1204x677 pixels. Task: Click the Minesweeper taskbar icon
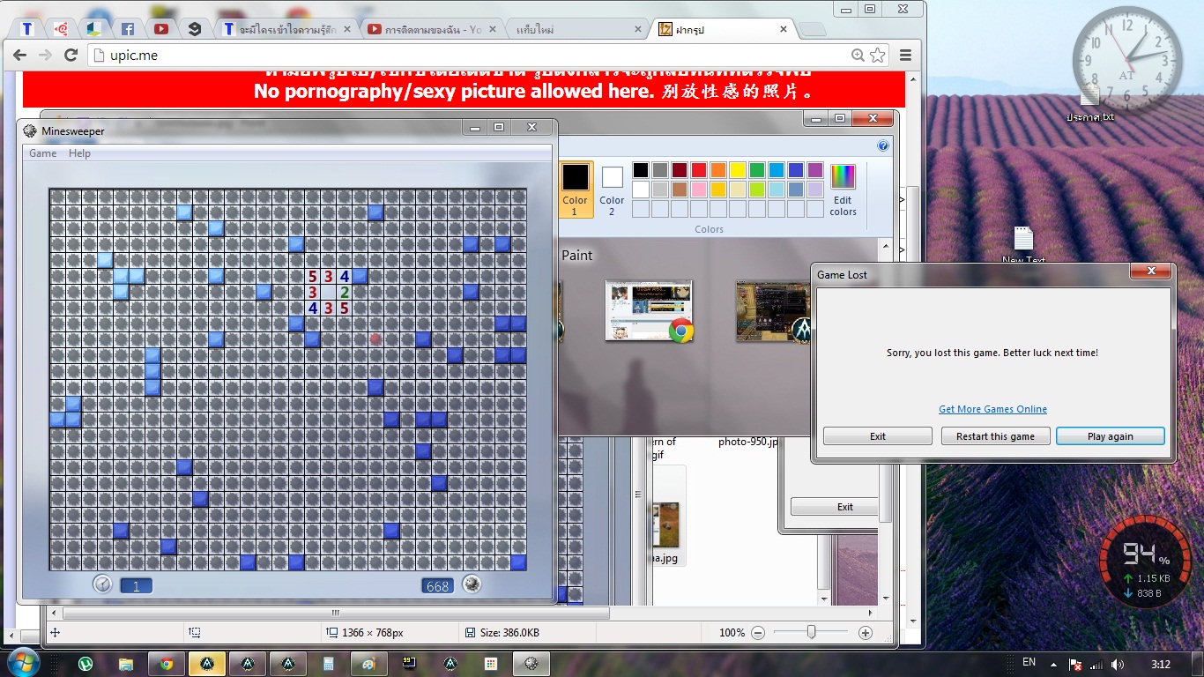coord(531,664)
